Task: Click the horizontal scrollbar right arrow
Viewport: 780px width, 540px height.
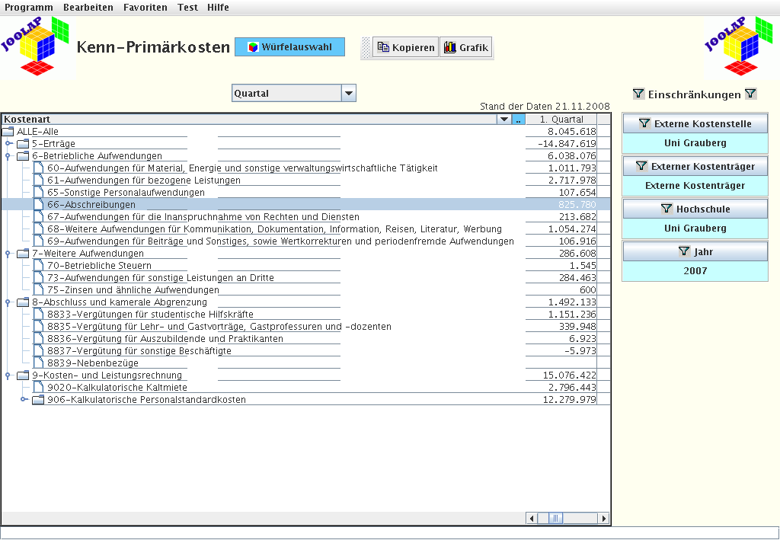Action: pos(604,518)
